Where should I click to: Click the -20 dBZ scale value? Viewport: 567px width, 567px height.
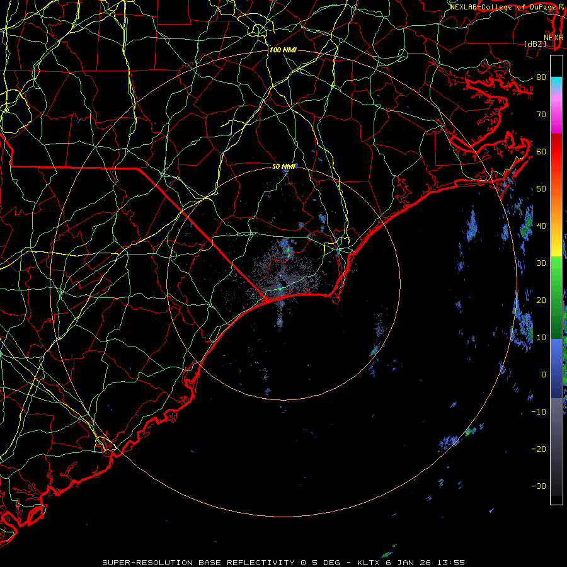click(539, 449)
